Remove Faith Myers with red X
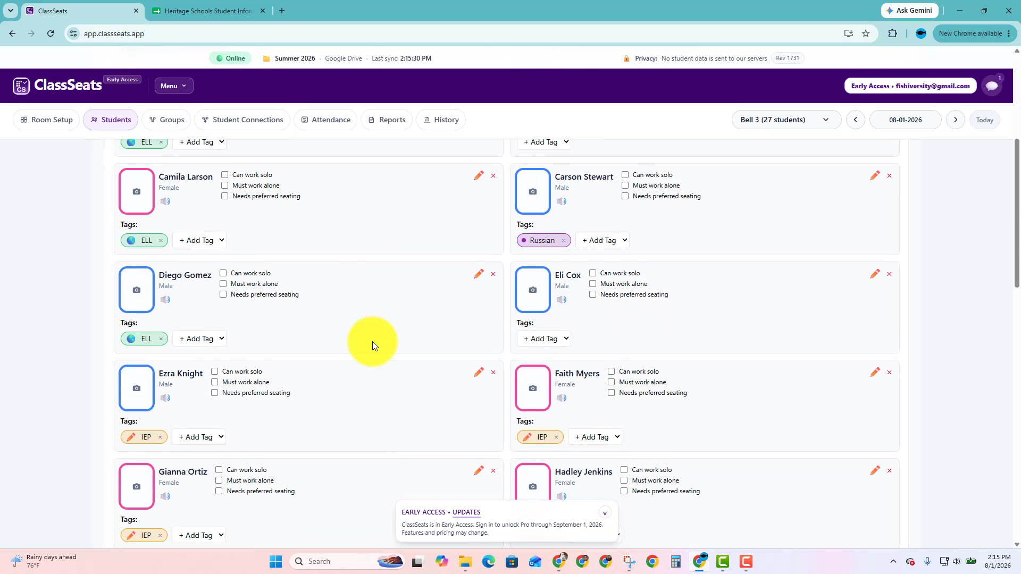Viewport: 1021px width, 574px height. tap(889, 373)
